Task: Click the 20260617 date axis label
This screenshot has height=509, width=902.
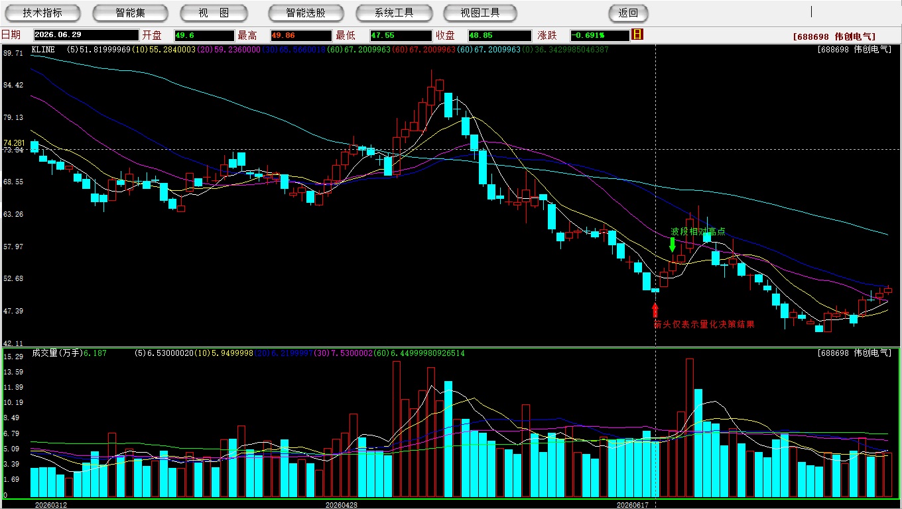Action: pos(633,505)
